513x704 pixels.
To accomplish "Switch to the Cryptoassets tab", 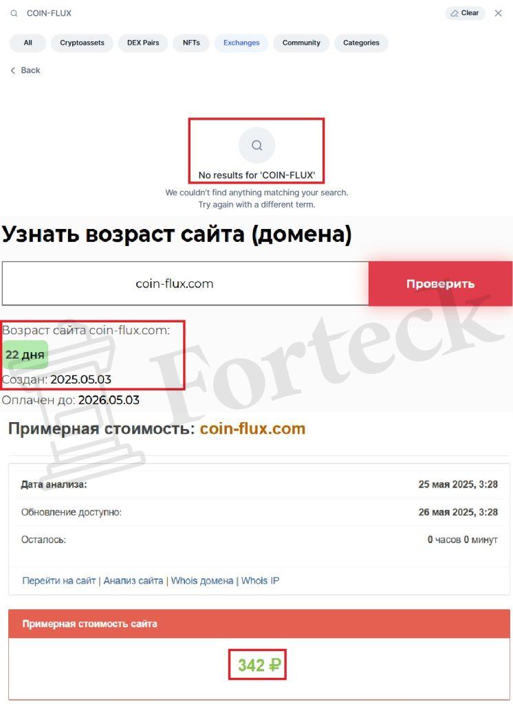I will (x=82, y=43).
